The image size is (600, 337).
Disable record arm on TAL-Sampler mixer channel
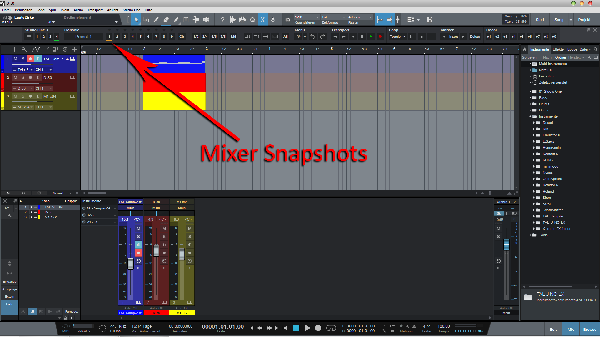coord(138,253)
